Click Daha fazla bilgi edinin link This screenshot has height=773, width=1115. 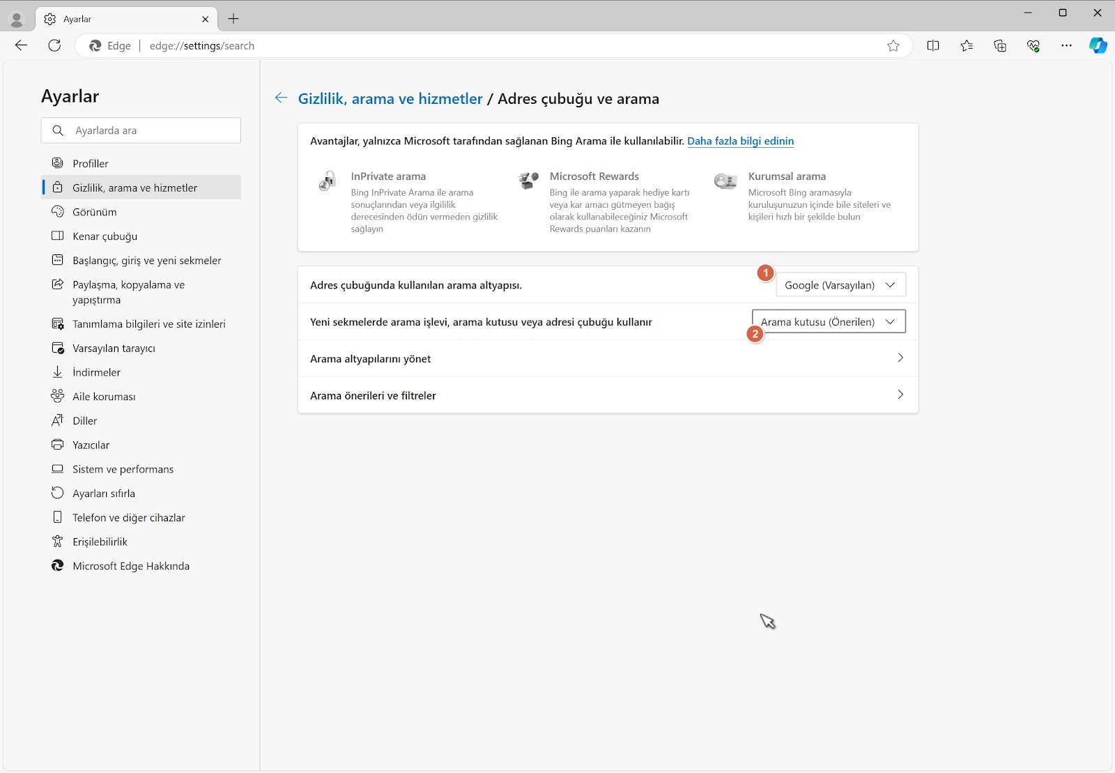740,141
